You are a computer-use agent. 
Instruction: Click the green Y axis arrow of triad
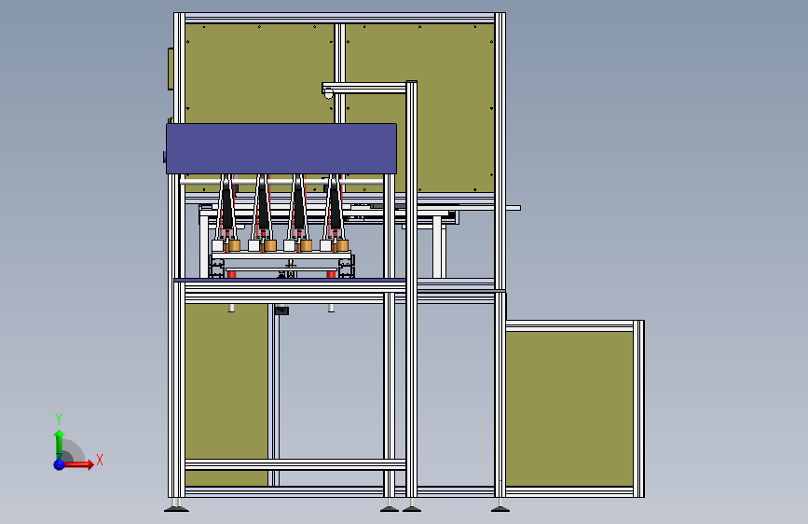coord(59,444)
